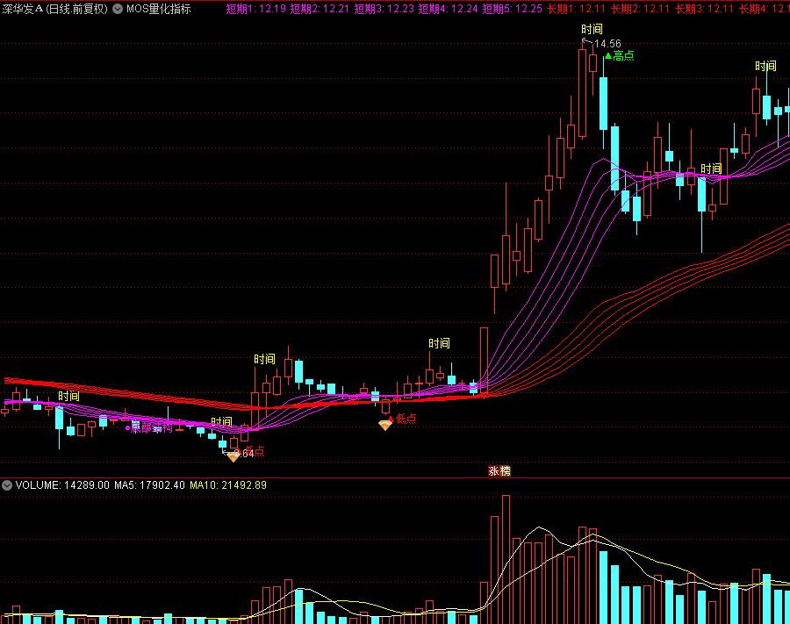Click the VOLUME: 14289.00 readout
This screenshot has height=624, width=790.
tap(62, 485)
